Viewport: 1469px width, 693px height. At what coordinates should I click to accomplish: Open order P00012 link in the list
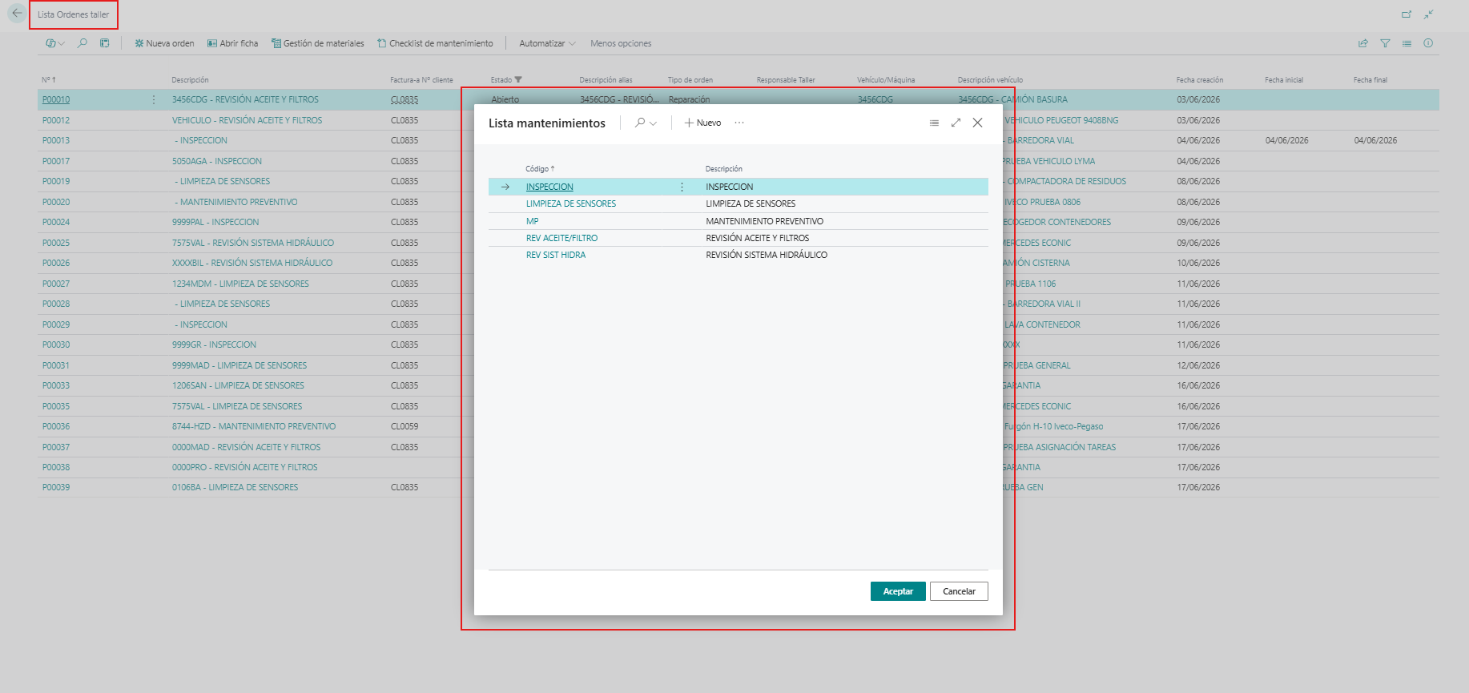(56, 120)
